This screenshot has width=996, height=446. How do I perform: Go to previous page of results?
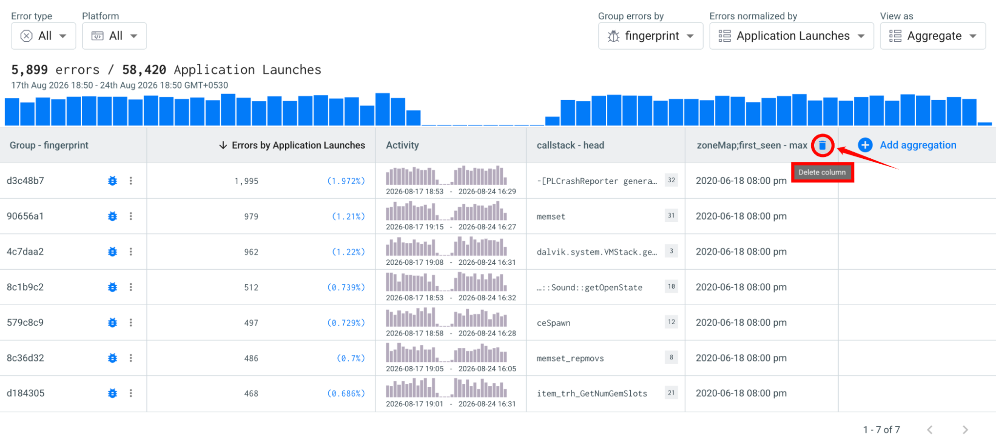pos(930,430)
